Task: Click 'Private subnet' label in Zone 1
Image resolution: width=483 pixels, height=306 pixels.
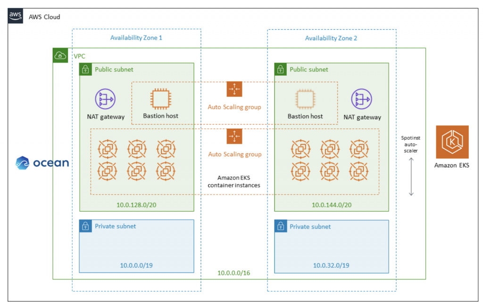Action: click(x=115, y=226)
